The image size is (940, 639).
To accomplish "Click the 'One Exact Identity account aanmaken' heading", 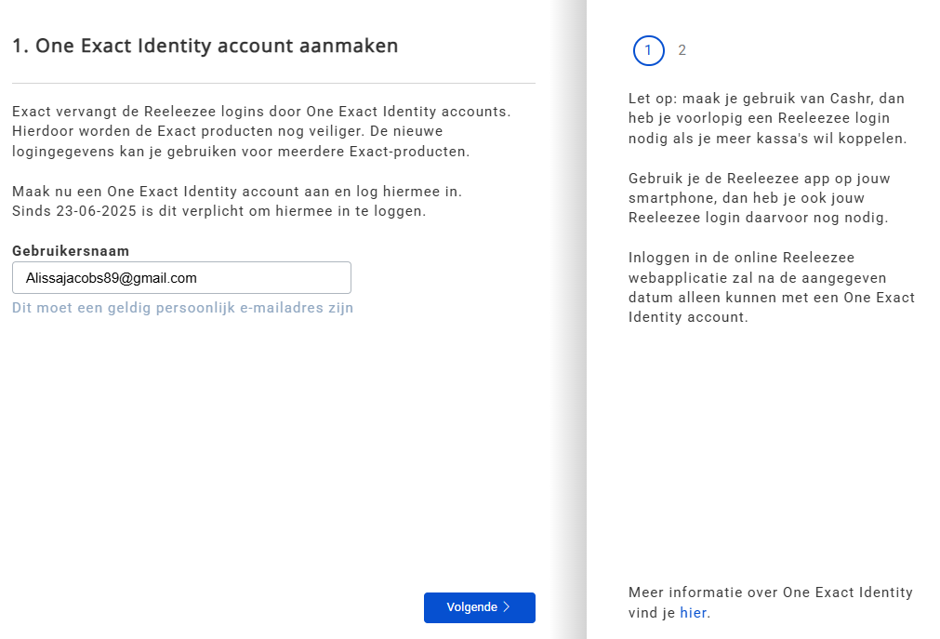I will pyautogui.click(x=205, y=46).
